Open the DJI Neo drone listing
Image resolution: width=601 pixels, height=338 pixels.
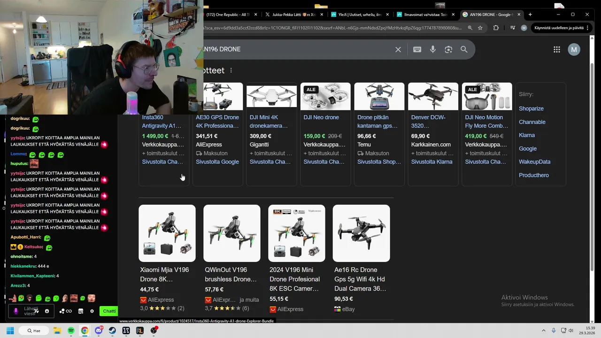(321, 117)
